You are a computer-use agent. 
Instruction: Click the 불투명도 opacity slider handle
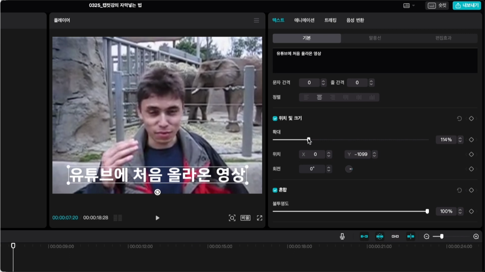click(x=427, y=211)
